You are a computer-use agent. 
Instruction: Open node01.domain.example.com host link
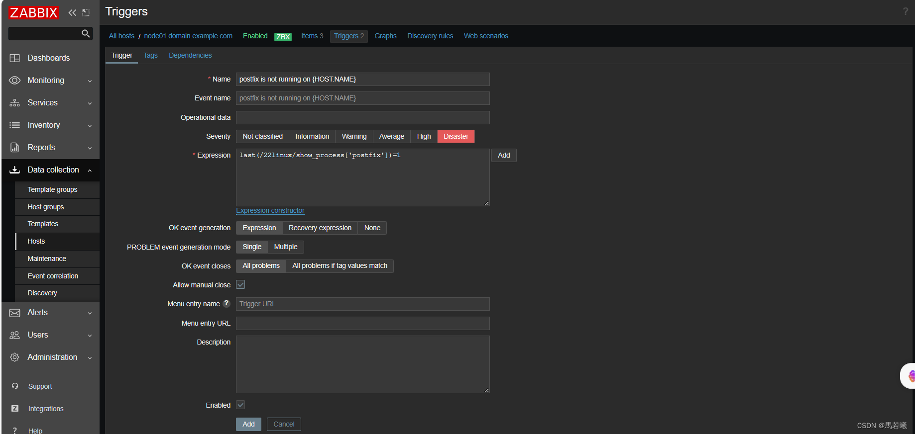pos(188,36)
